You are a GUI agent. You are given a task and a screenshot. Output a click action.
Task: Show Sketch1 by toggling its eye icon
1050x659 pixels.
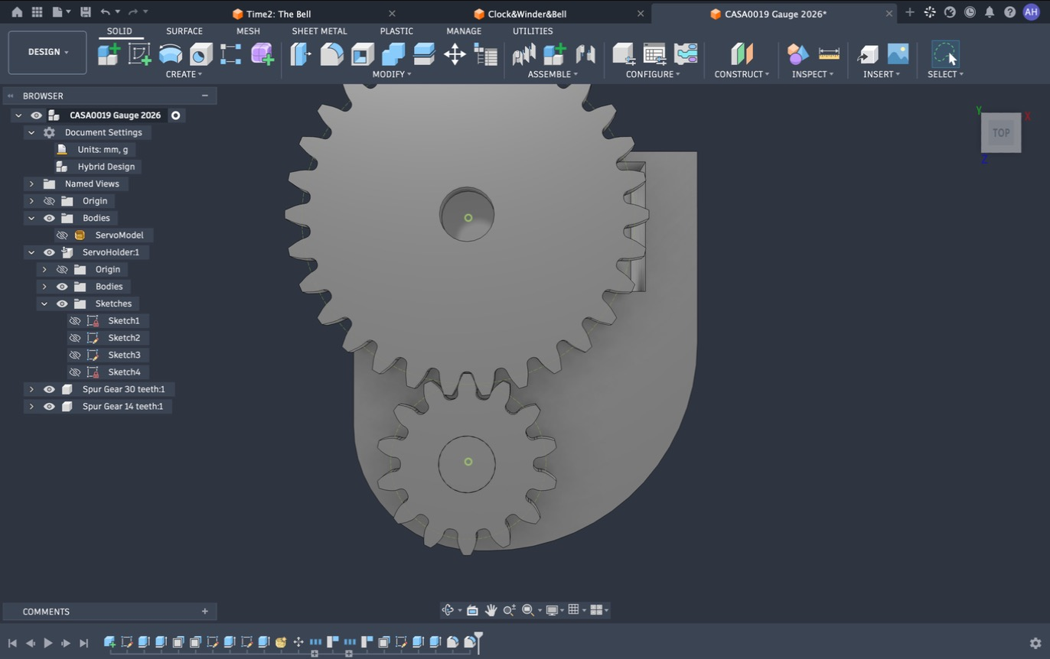pos(75,321)
